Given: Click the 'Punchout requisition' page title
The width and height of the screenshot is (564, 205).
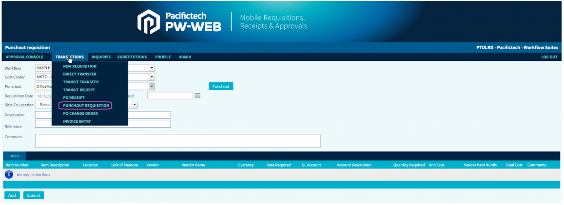Looking at the screenshot, I should [x=27, y=48].
